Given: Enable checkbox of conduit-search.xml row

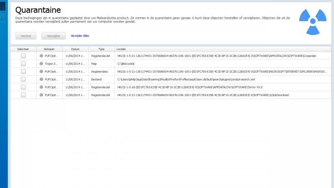Looking at the screenshot, I should [23, 79].
